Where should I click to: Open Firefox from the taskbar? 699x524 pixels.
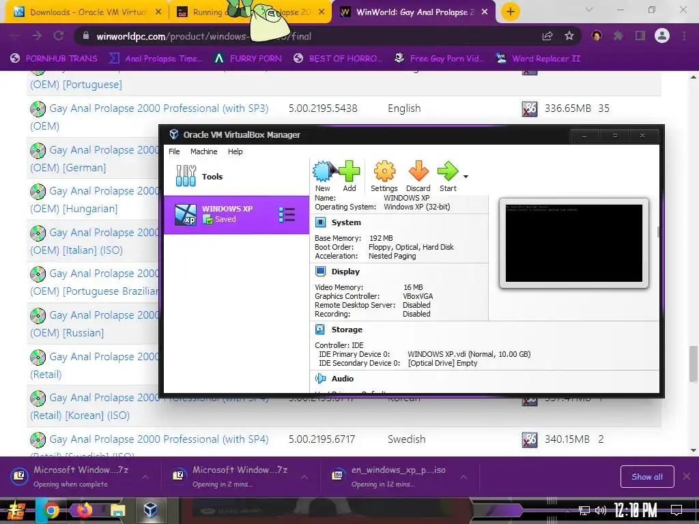84,510
